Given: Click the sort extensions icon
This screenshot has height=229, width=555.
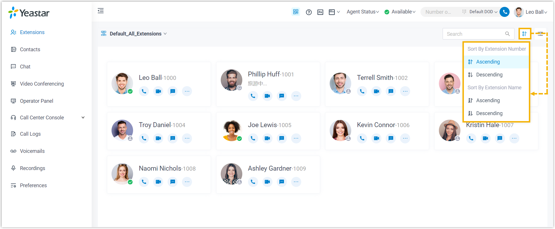Looking at the screenshot, I should click(x=525, y=34).
